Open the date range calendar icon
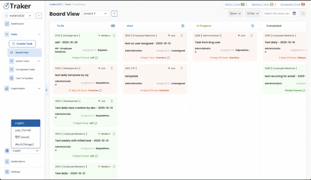Image resolution: width=311 pixels, height=180 pixels. point(294,14)
